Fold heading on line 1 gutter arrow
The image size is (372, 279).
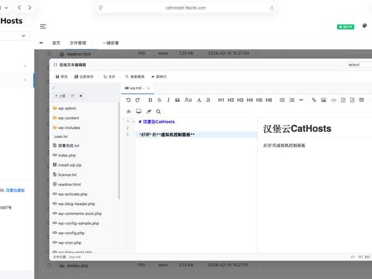(x=133, y=122)
